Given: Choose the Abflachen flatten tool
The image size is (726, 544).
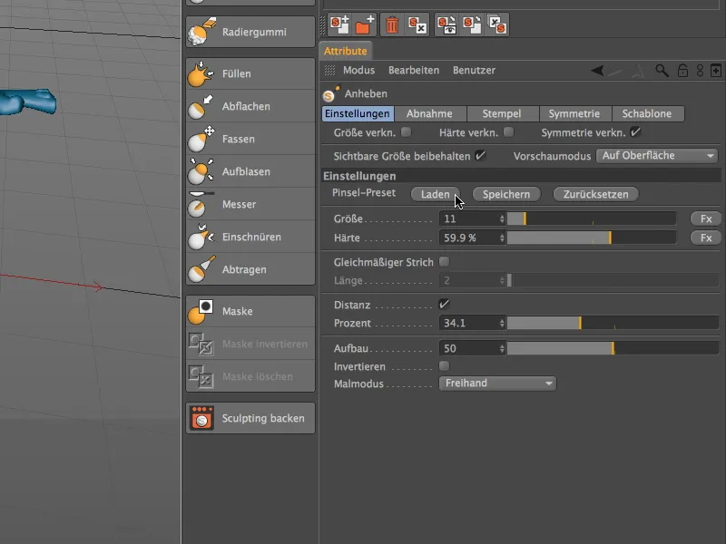Looking at the screenshot, I should (250, 106).
